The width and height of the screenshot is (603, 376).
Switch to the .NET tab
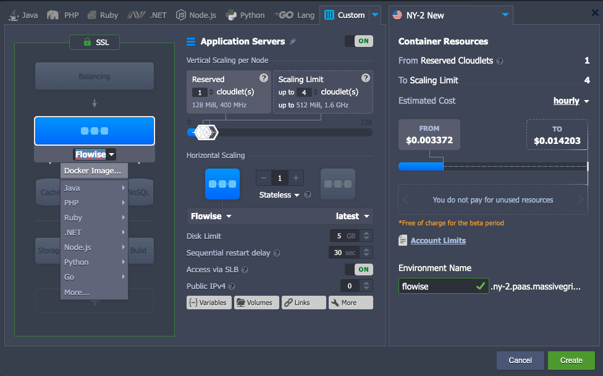[x=147, y=15]
